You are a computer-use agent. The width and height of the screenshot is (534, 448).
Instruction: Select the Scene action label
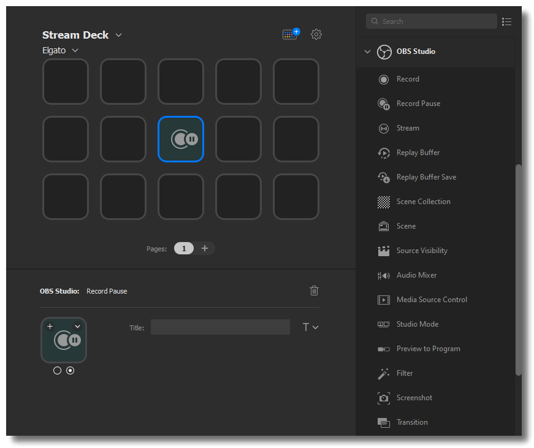point(406,226)
